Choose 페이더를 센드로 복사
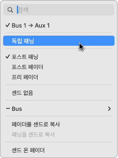Screen dimensions: 118x158 [x=59, y=124]
